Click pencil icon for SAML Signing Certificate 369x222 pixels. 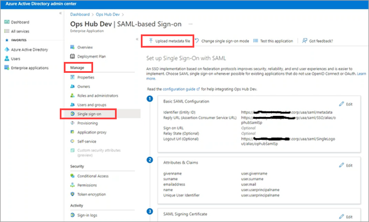point(341,216)
